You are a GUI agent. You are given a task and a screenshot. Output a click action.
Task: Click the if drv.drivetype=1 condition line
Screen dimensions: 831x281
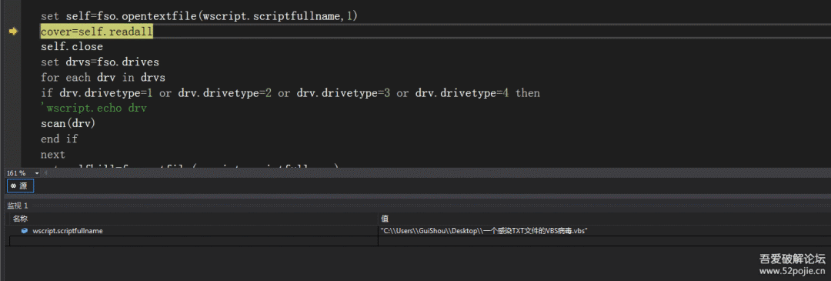pyautogui.click(x=290, y=93)
